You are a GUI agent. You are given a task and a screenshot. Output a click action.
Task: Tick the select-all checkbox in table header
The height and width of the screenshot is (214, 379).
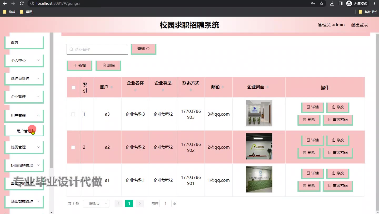[73, 88]
